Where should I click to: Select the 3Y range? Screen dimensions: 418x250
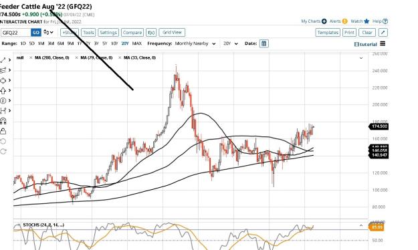pos(96,43)
